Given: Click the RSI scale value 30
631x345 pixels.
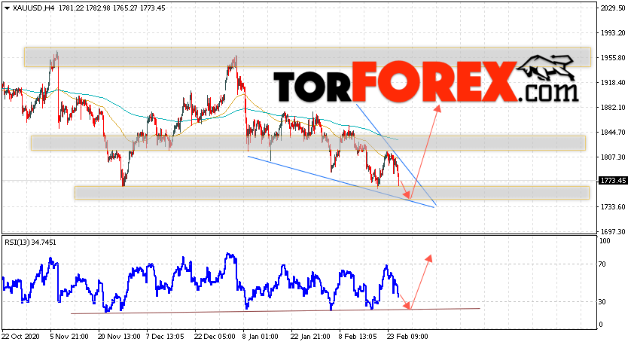Looking at the screenshot, I should [x=602, y=301].
